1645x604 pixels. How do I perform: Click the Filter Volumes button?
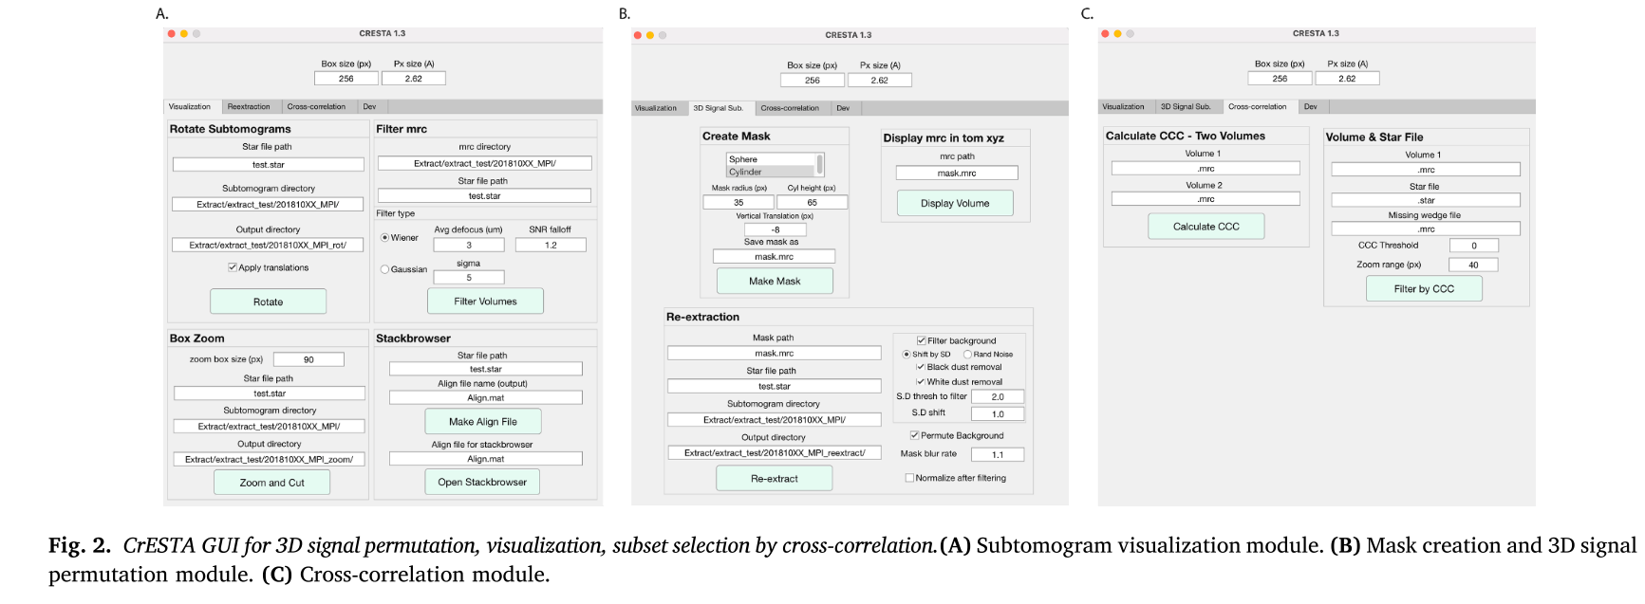tap(485, 301)
